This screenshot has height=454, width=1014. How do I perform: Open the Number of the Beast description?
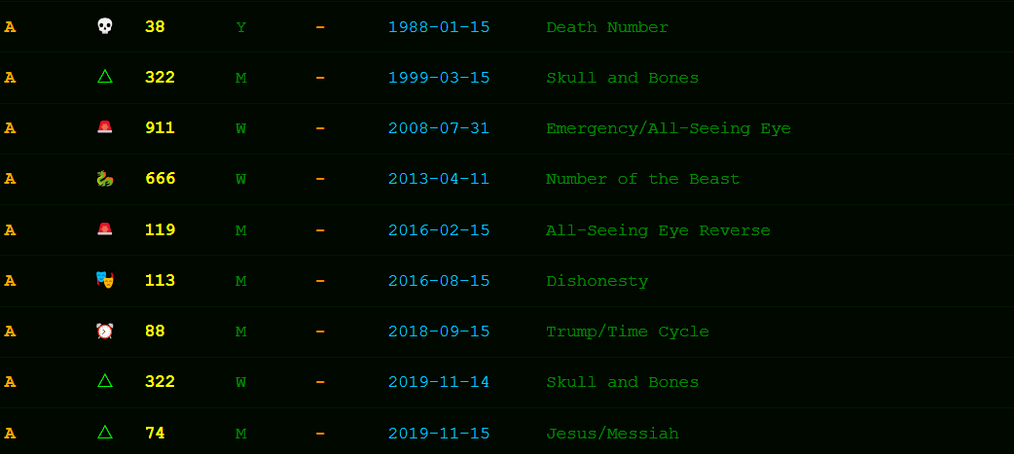click(643, 179)
